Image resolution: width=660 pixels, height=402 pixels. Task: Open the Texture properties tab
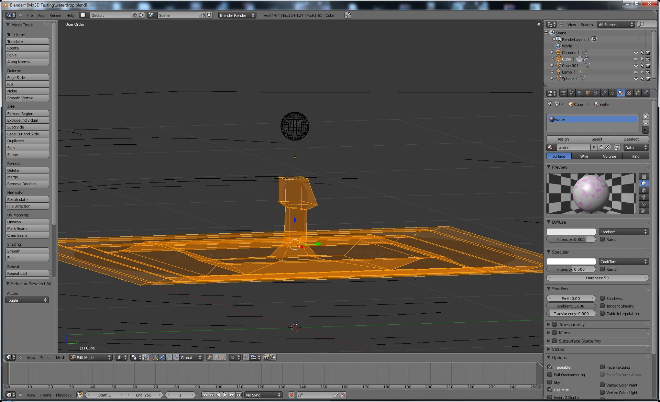pos(629,93)
